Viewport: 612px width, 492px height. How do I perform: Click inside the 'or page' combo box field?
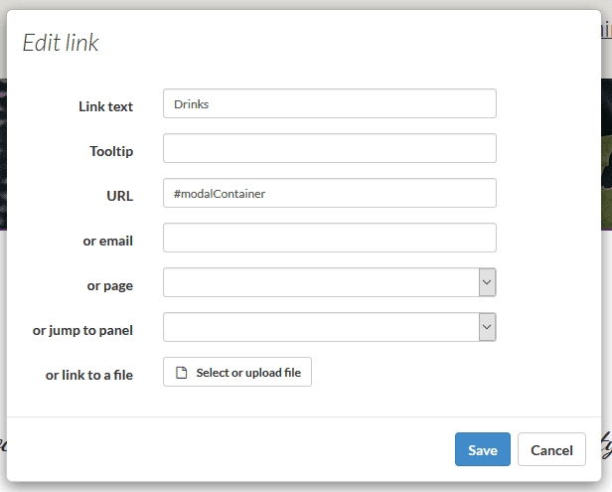(321, 282)
